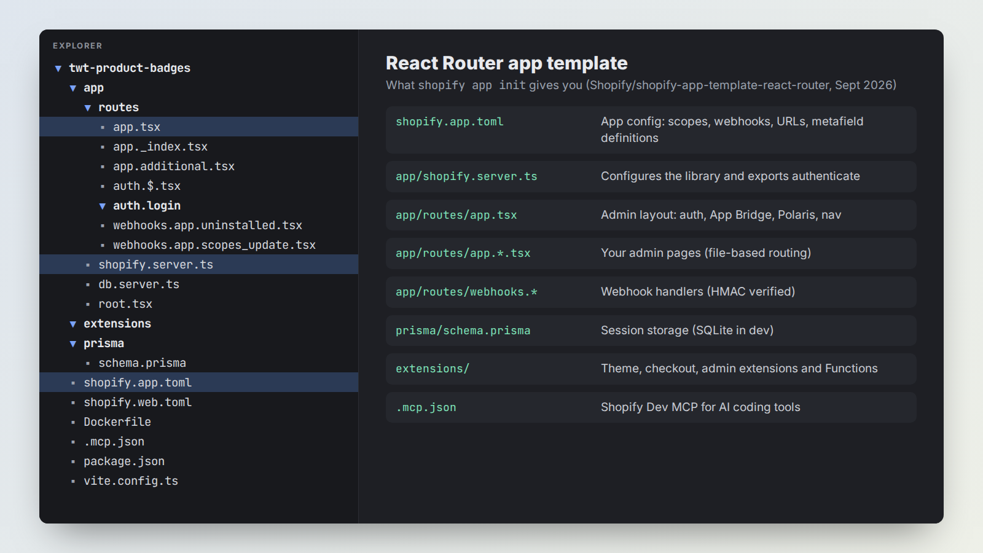Click 'Your admin pages (file-based routing)' text
Image resolution: width=983 pixels, height=553 pixels.
coord(706,253)
